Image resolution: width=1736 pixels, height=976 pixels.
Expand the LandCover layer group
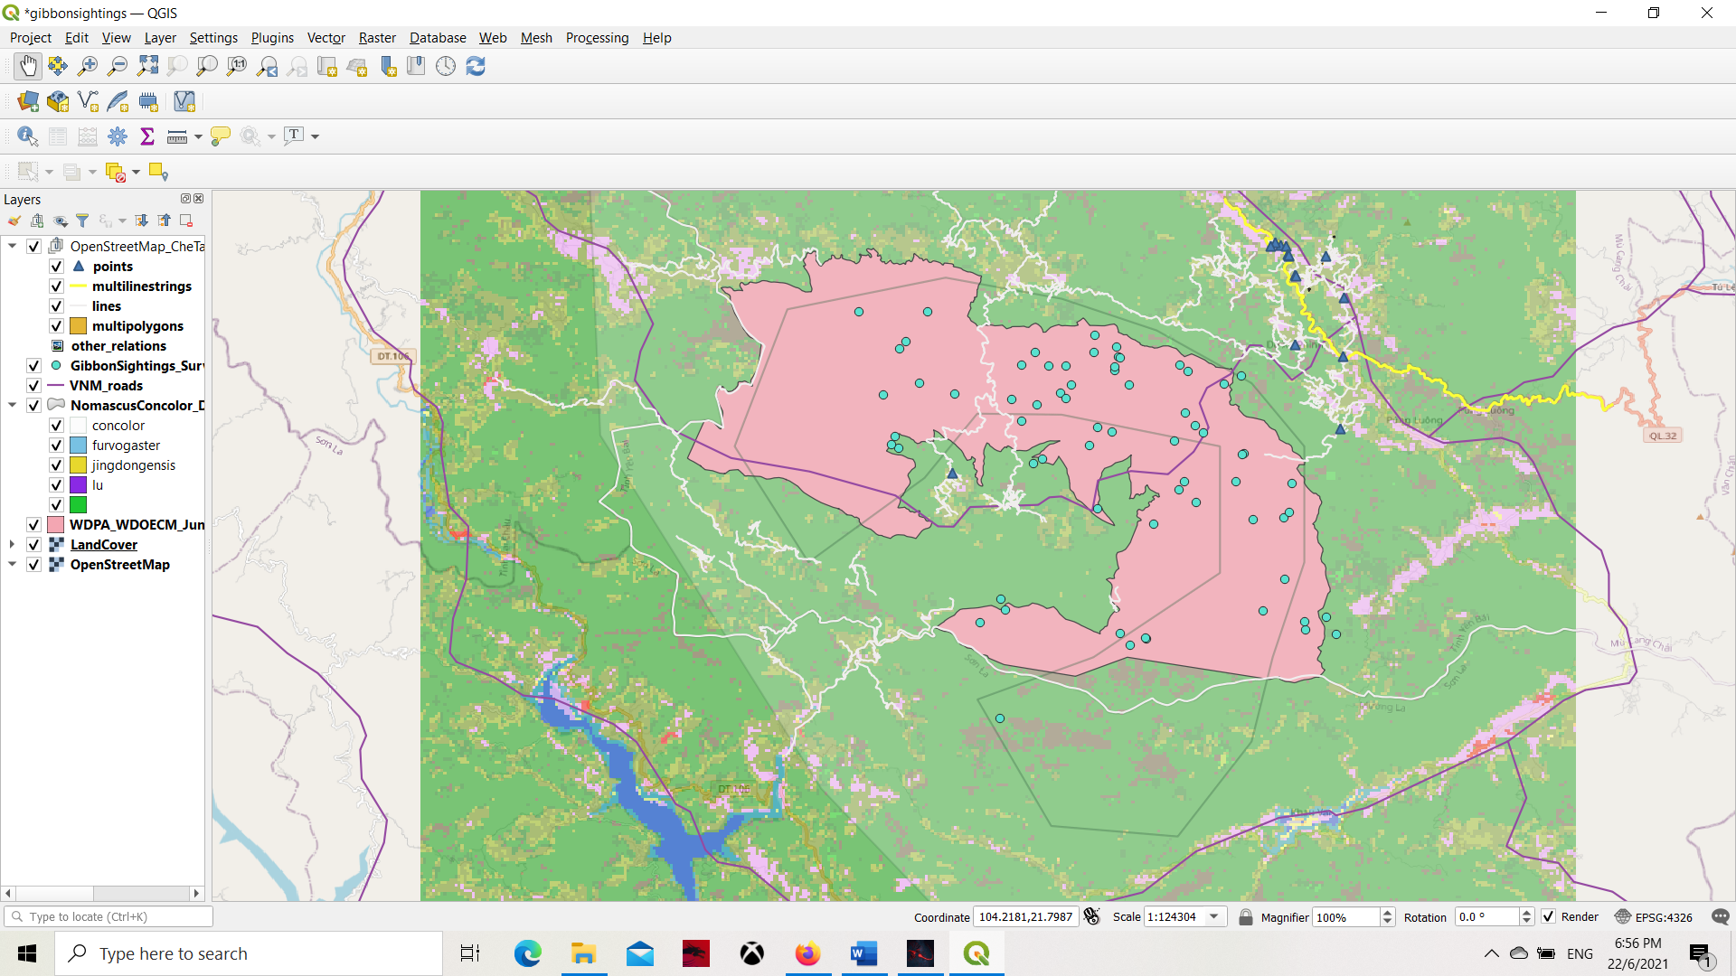pos(12,545)
